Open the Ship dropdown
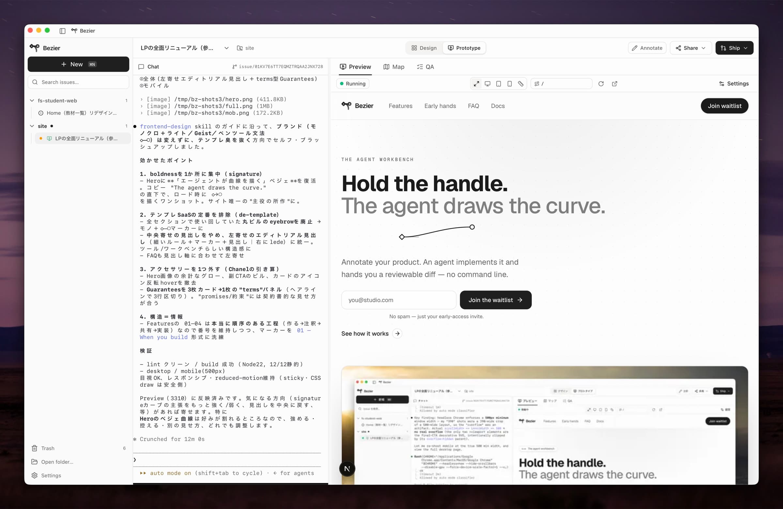The width and height of the screenshot is (783, 509). 734,48
